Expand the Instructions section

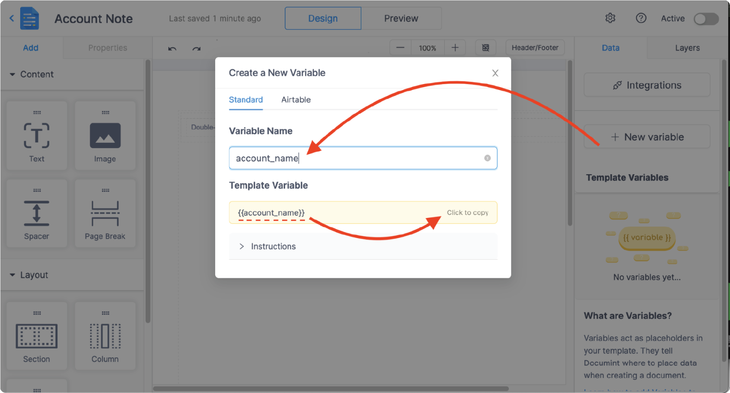point(273,246)
